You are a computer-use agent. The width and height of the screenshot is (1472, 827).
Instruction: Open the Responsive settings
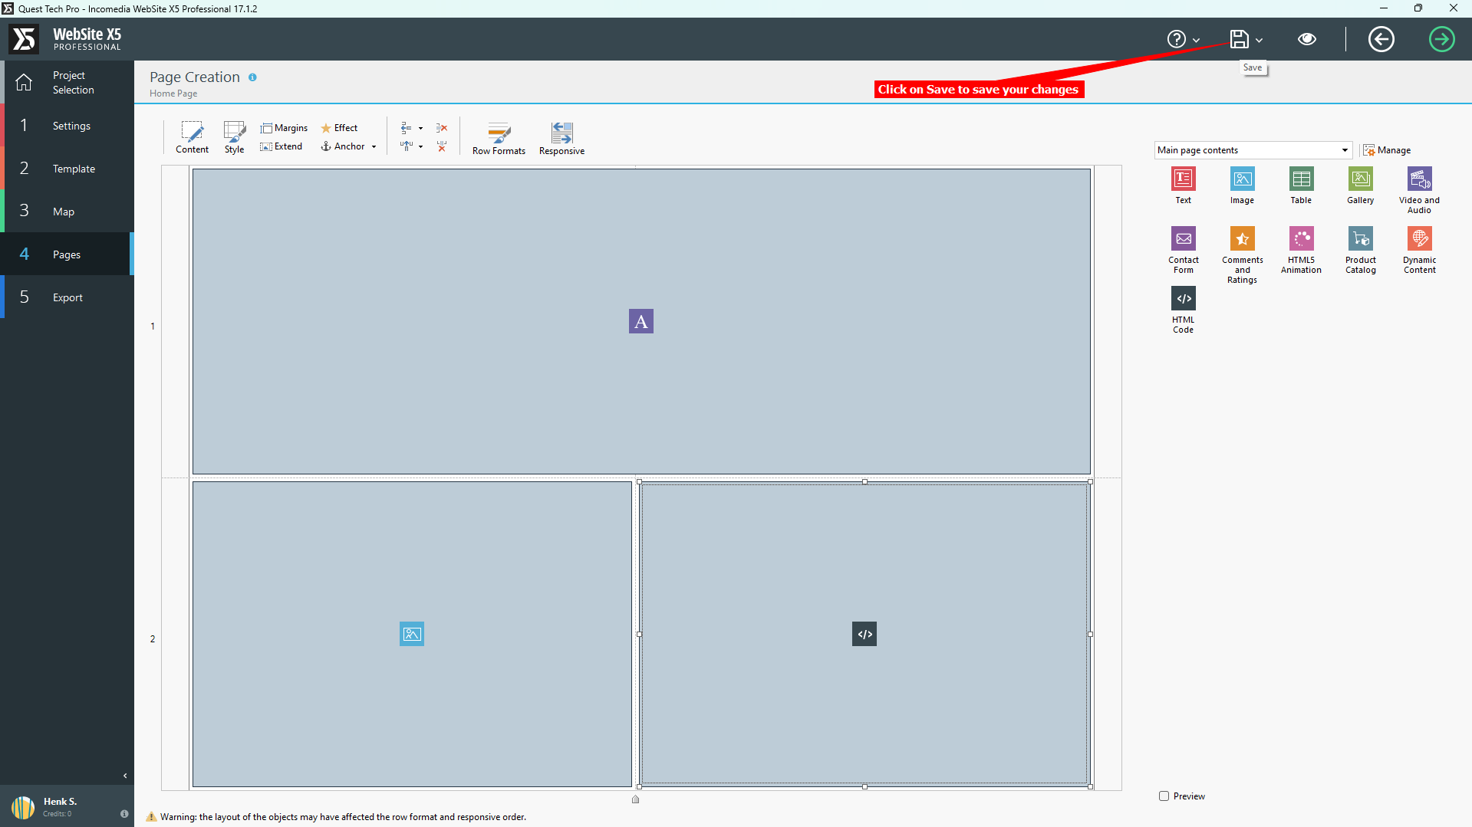tap(561, 138)
